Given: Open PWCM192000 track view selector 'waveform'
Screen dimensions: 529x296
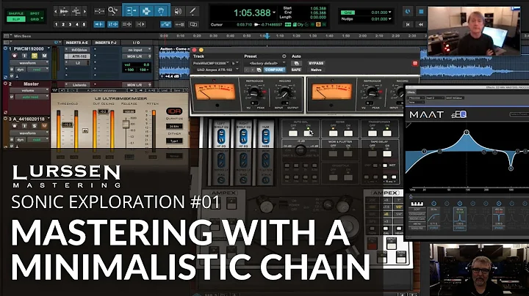Looking at the screenshot, I should tap(29, 63).
